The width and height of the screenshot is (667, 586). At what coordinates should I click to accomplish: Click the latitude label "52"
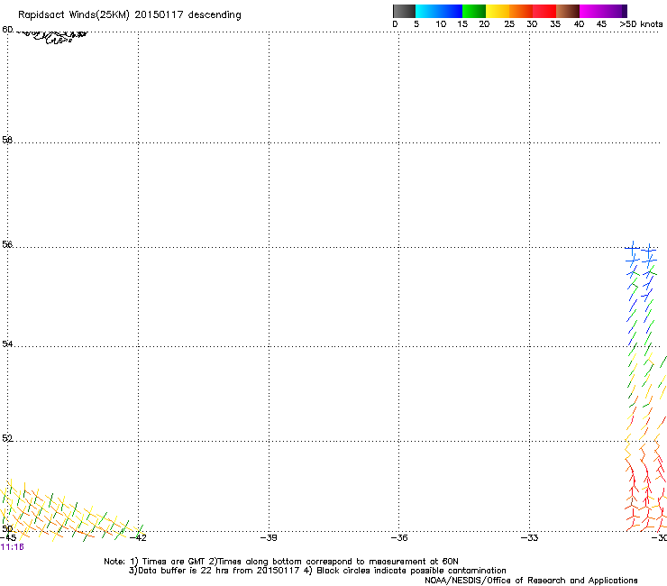point(7,438)
